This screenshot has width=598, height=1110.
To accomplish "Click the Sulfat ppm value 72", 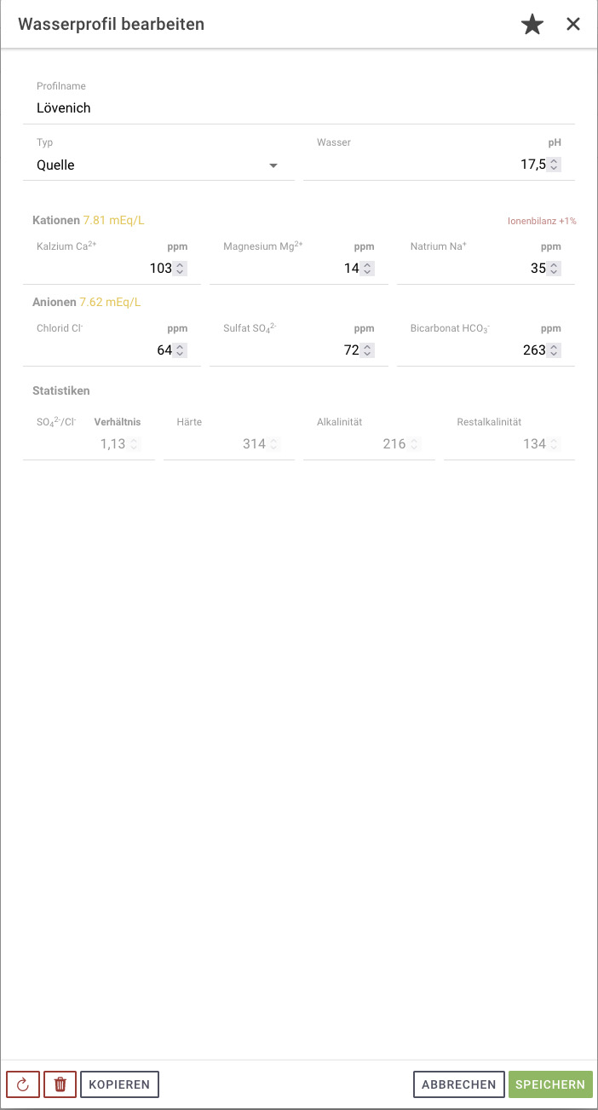I will tap(351, 350).
